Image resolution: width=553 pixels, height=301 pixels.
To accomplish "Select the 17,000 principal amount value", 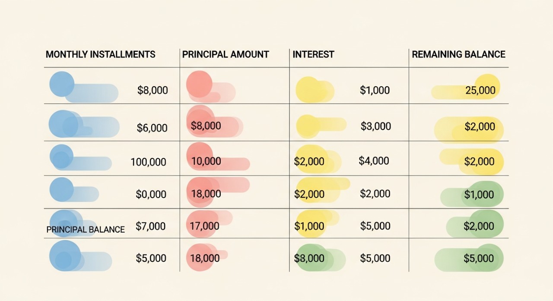I will pos(204,226).
